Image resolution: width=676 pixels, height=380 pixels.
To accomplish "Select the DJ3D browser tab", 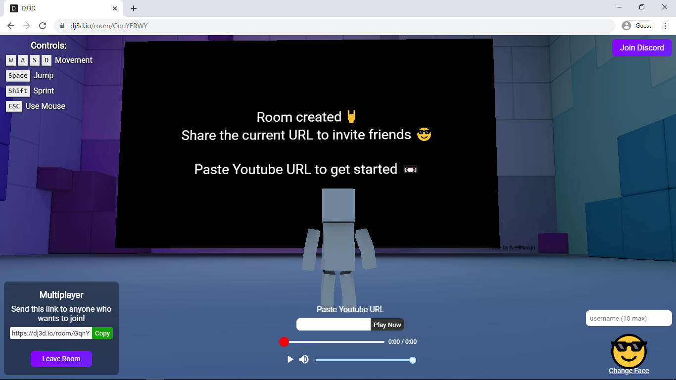I will click(59, 8).
